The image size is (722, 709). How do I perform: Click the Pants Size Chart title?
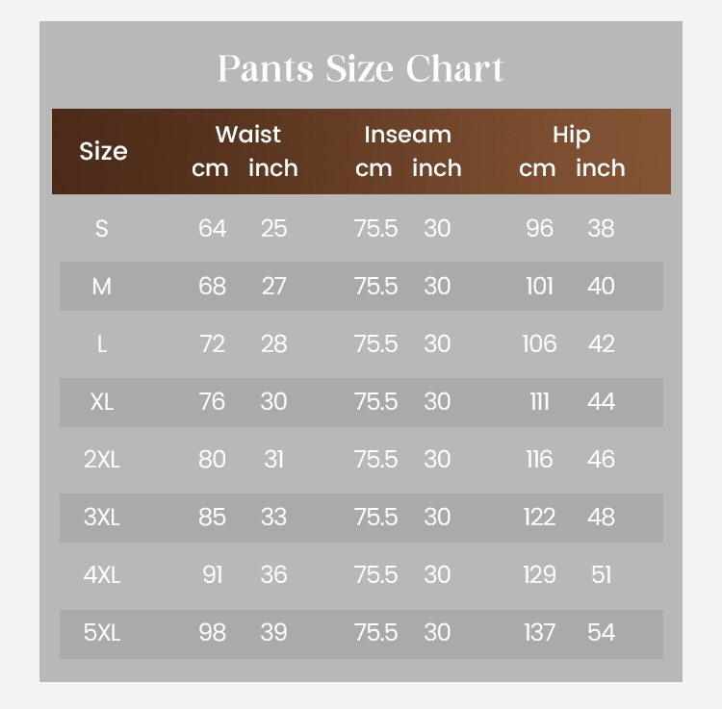360,69
